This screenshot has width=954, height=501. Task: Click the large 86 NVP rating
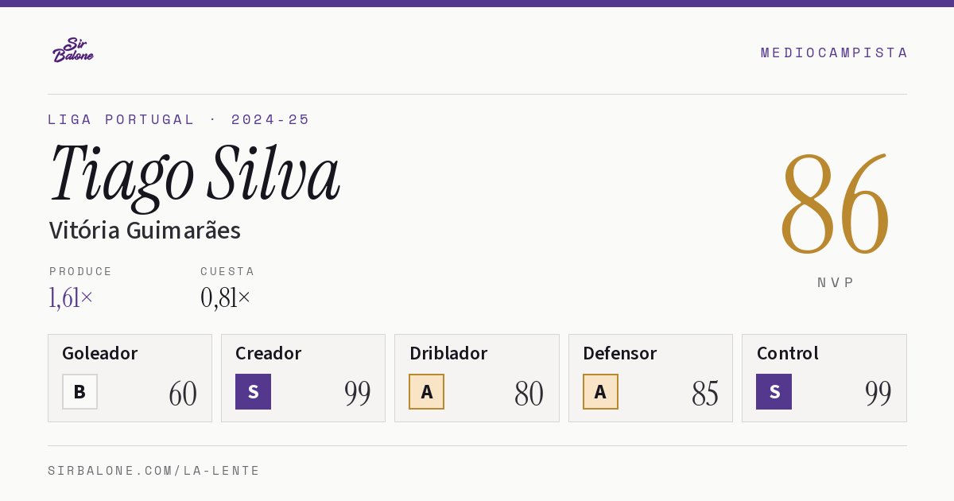(835, 204)
